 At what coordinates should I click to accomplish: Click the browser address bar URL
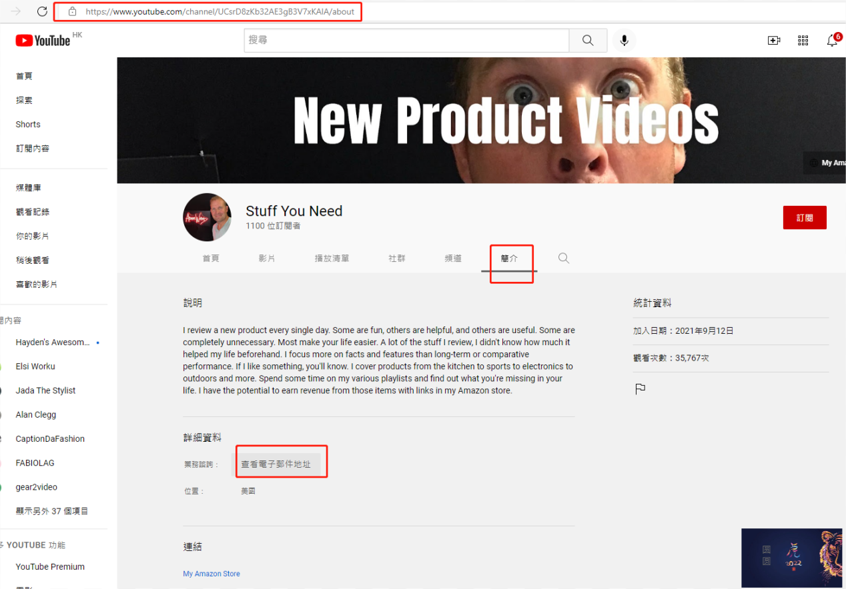220,11
